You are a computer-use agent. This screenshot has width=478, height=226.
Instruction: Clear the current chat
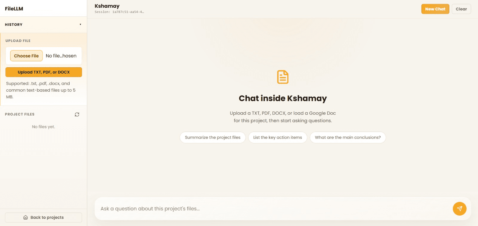coord(461,9)
